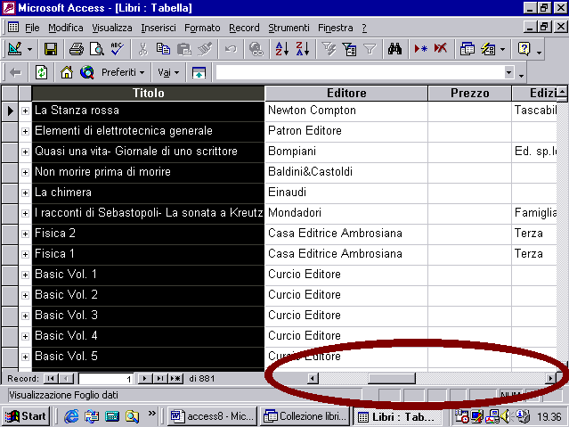Image resolution: width=569 pixels, height=427 pixels.
Task: Open the Preferiti dropdown
Action: coord(123,73)
